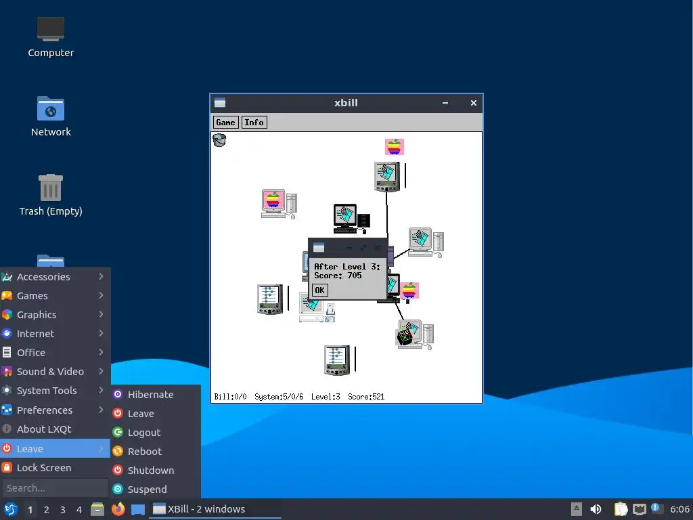Open the Trash (Empty) desktop icon
The height and width of the screenshot is (520, 693).
pos(51,195)
